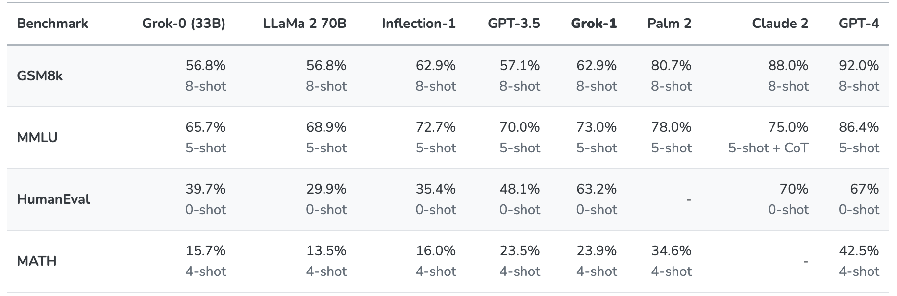
Task: Click the GPT-4 column header
Action: point(859,23)
